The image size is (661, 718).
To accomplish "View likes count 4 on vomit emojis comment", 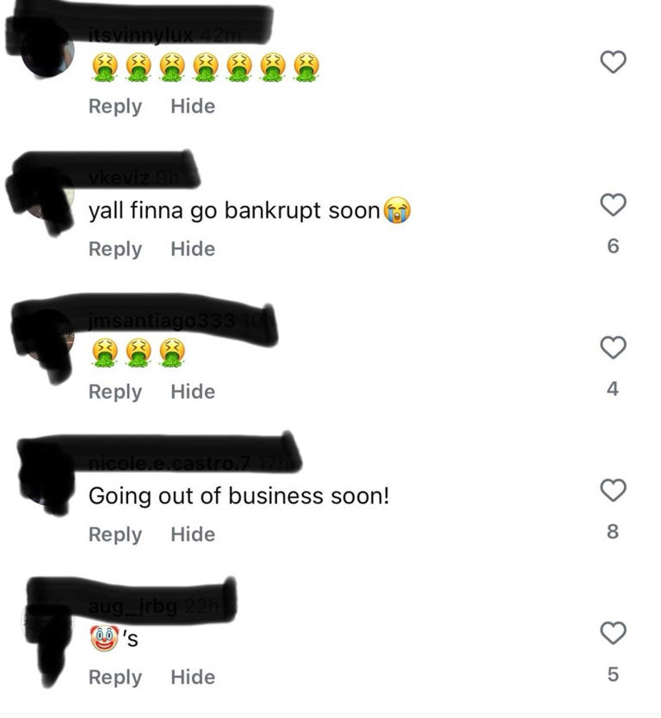I will pyautogui.click(x=613, y=389).
